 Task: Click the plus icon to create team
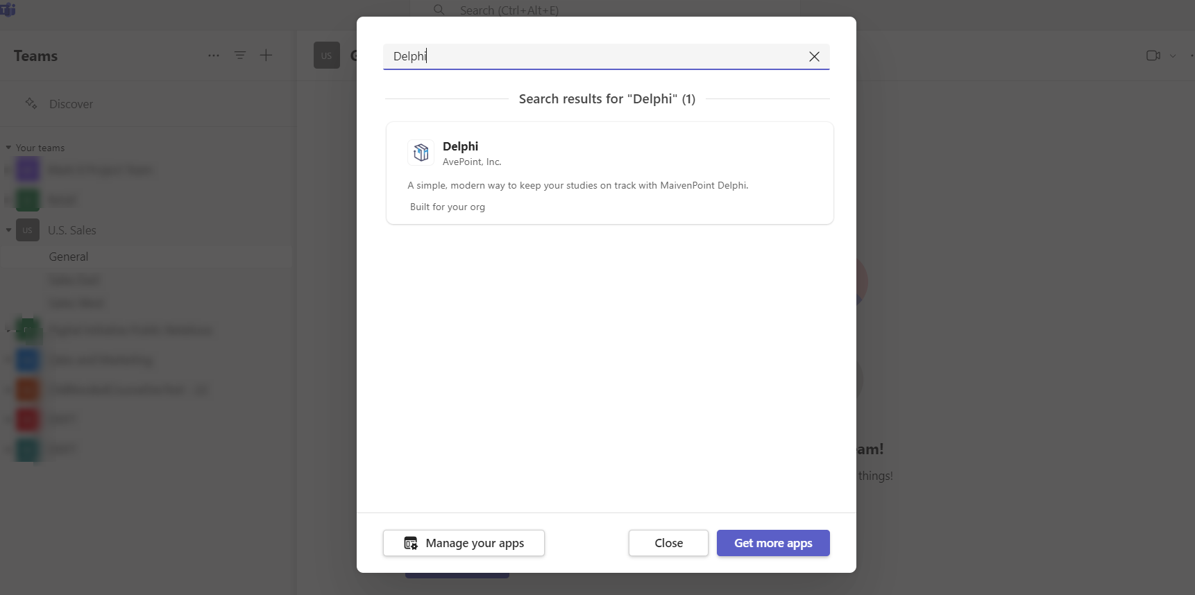click(266, 55)
